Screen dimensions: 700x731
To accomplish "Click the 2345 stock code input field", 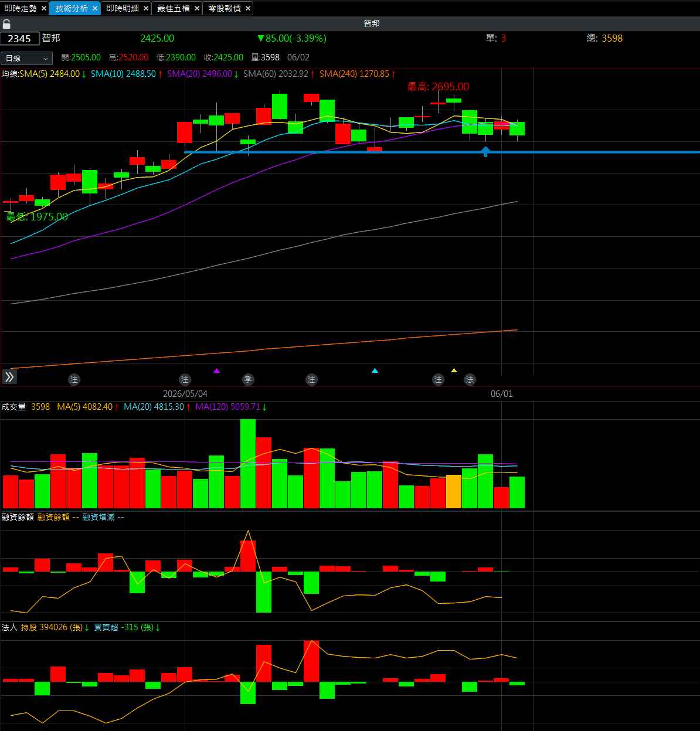I will pyautogui.click(x=20, y=39).
